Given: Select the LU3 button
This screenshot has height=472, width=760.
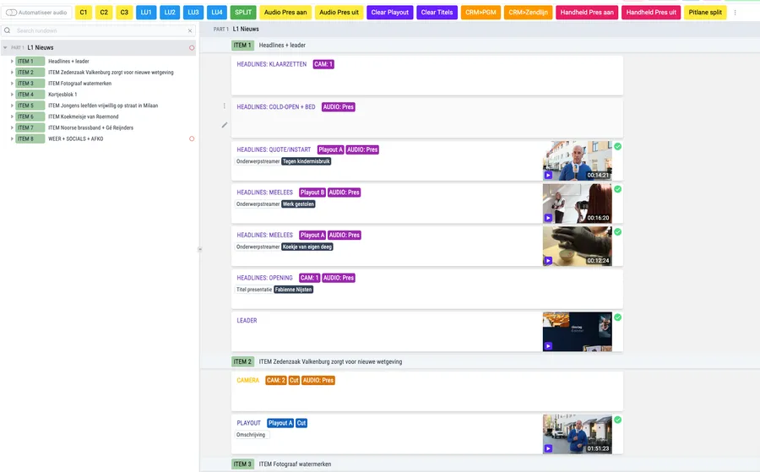Looking at the screenshot, I should pos(193,13).
